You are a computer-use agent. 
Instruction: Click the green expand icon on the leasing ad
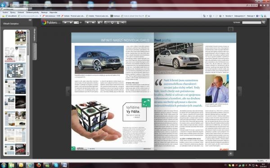tap(146, 103)
